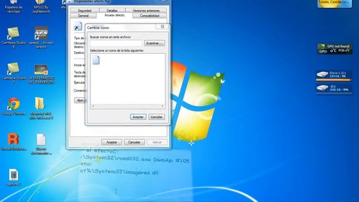Screen dimensions: 359x202
Task: Open the Papelera de reciclaje desktop icon
Action: pyautogui.click(x=13, y=7)
